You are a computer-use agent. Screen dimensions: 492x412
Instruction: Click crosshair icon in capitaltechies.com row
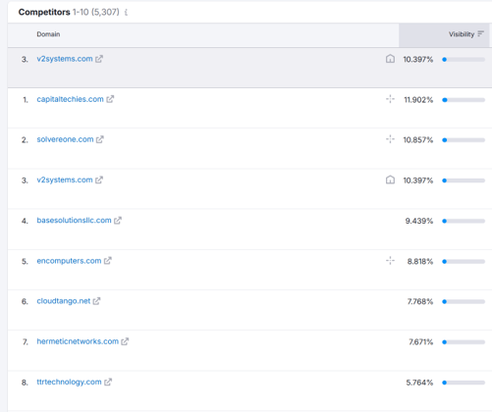pos(390,99)
